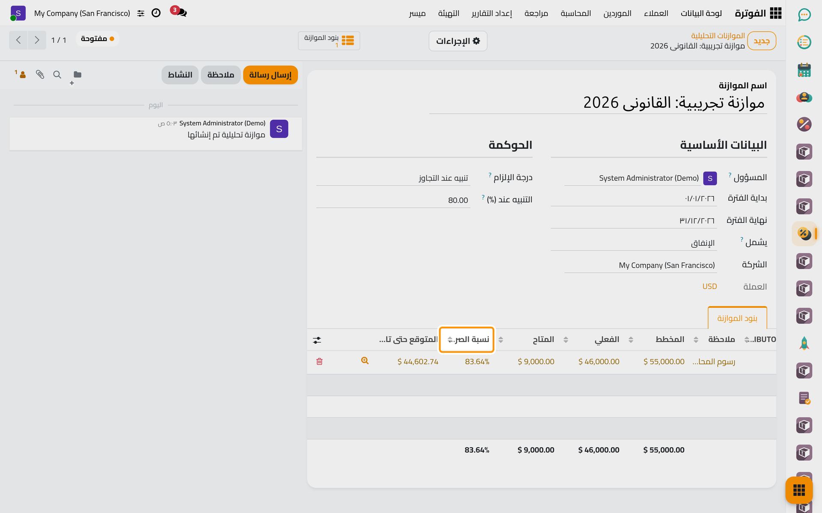Screen dimensions: 822x513
Task: Open optional columns adjust icon in table
Action: point(317,340)
